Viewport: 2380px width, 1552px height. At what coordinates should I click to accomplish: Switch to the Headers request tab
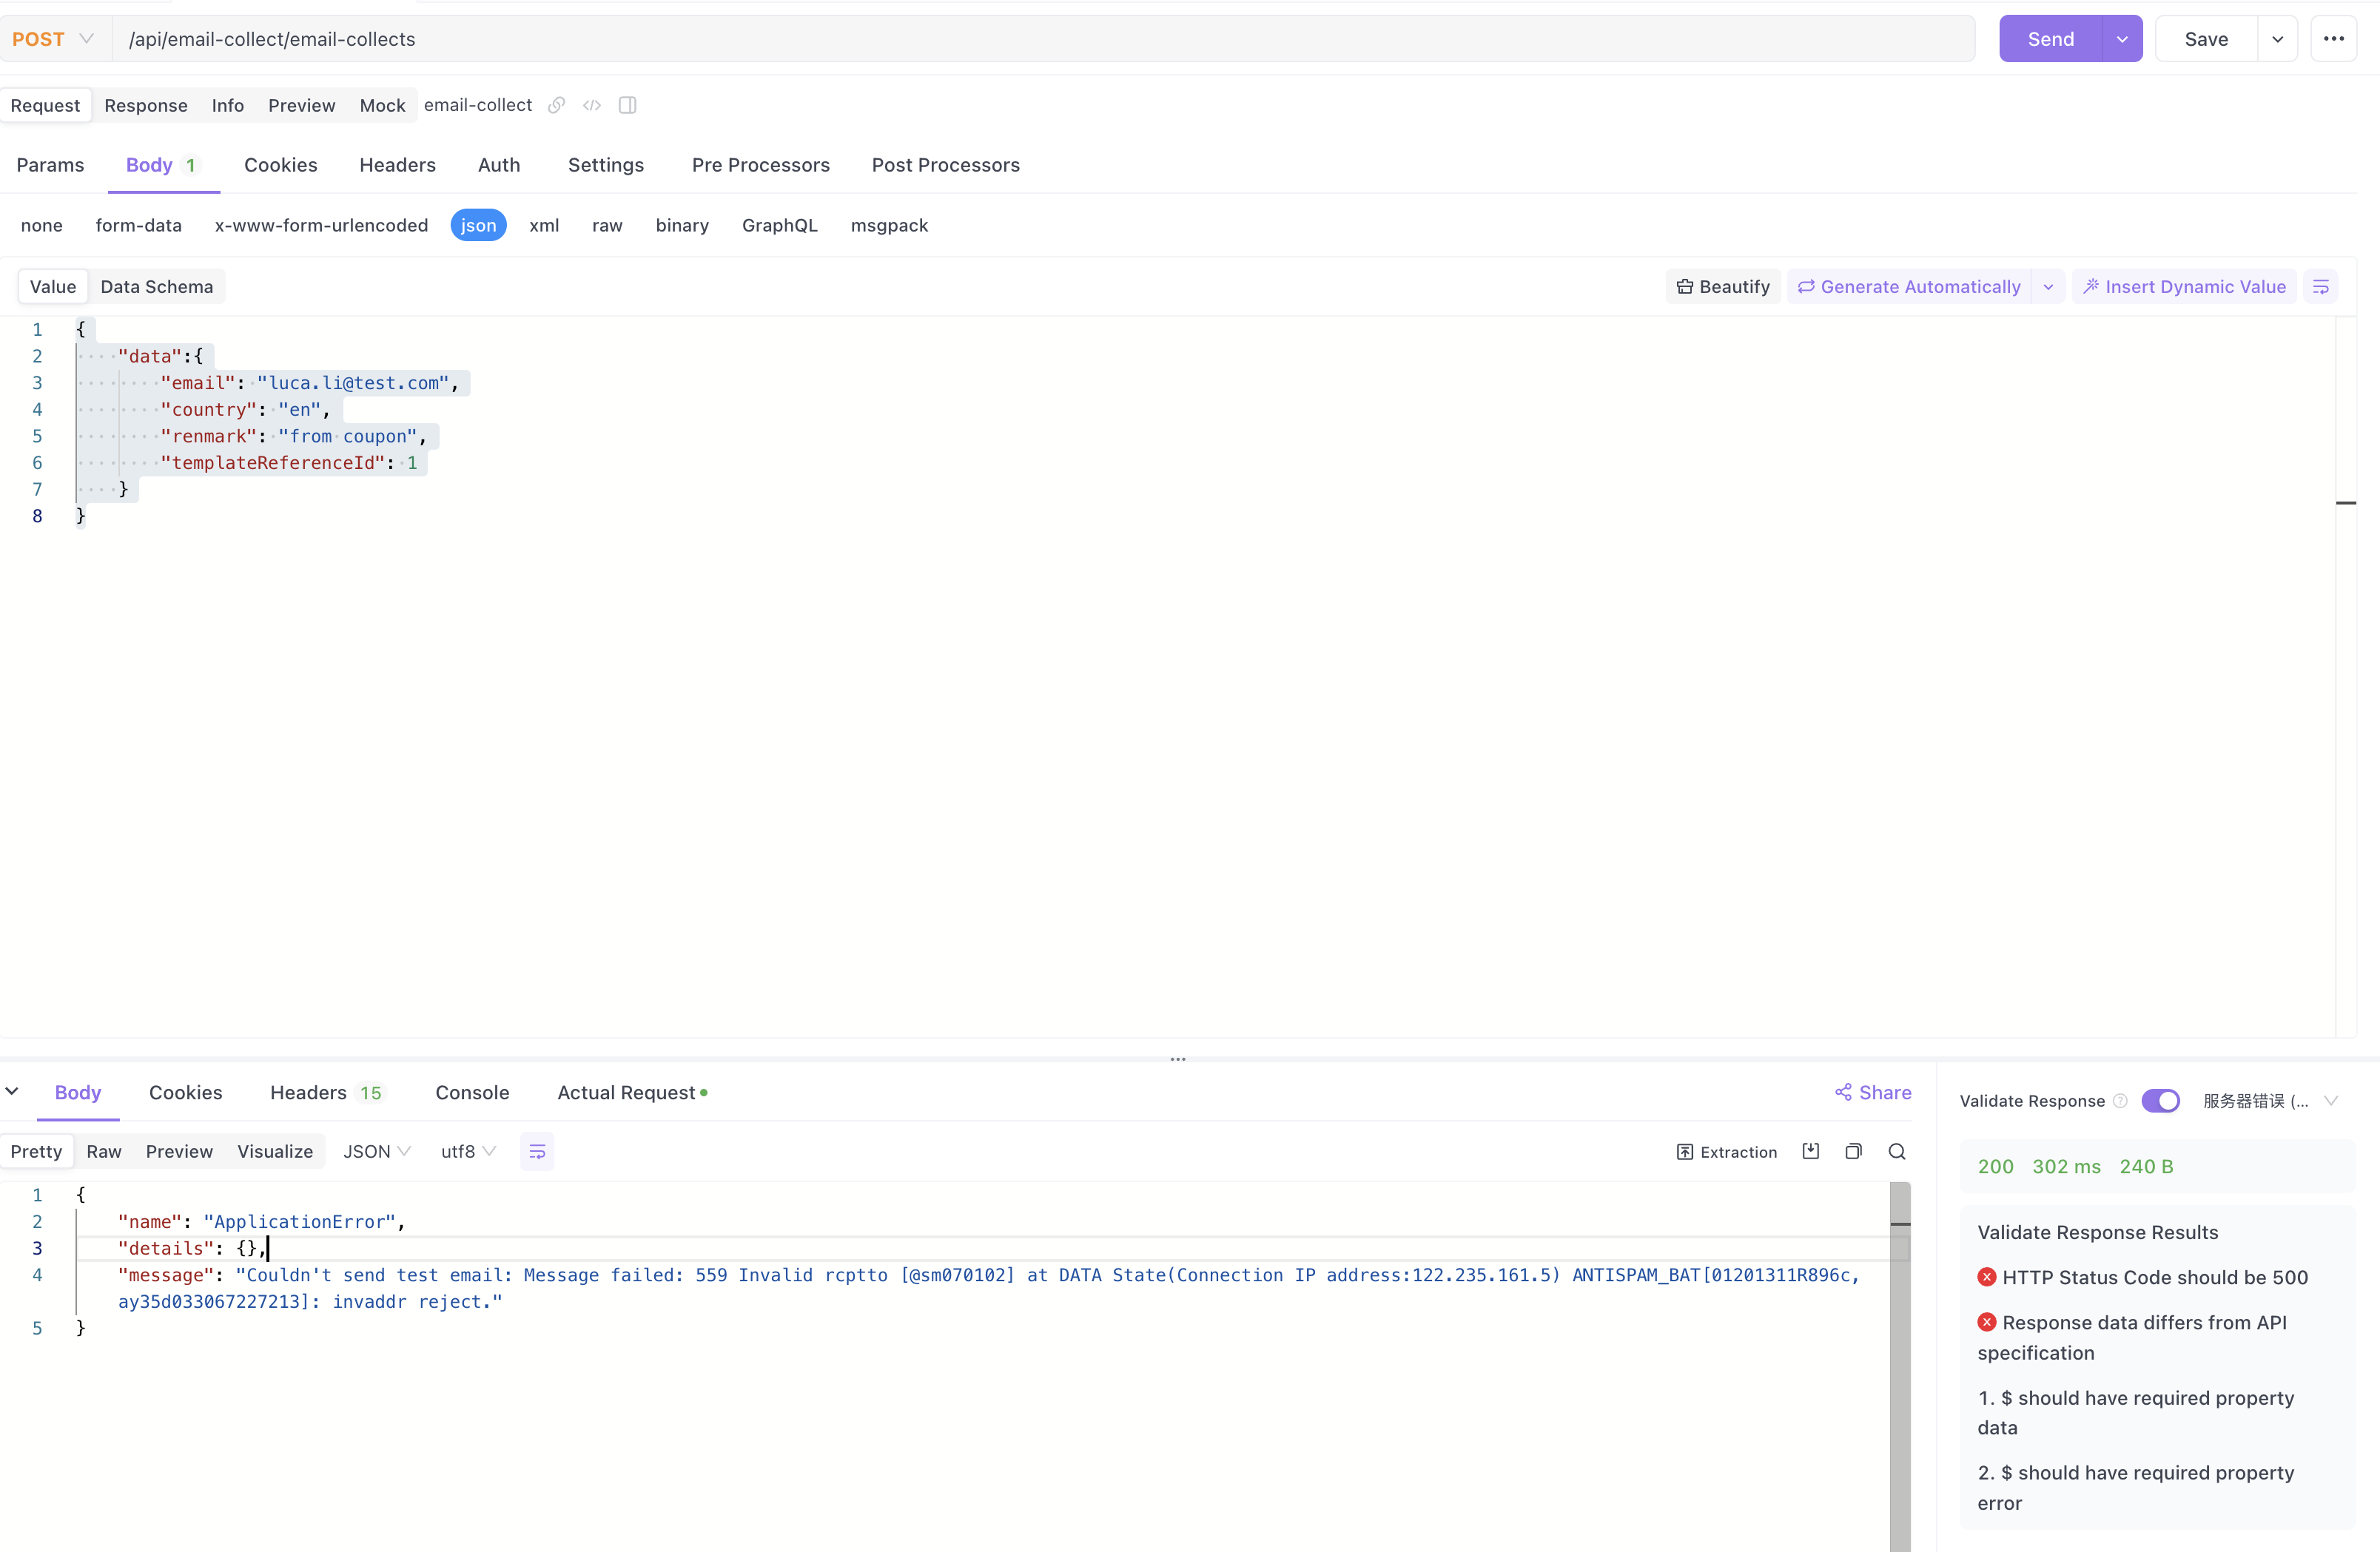[397, 165]
